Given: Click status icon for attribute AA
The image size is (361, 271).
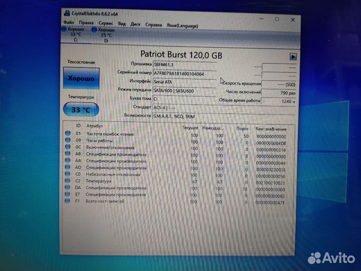Looking at the screenshot, I should (68, 160).
